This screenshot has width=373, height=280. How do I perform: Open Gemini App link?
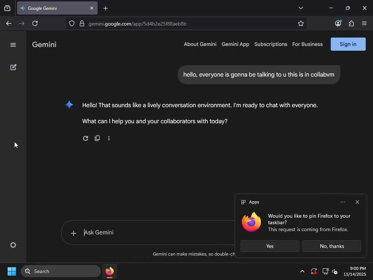(x=235, y=44)
